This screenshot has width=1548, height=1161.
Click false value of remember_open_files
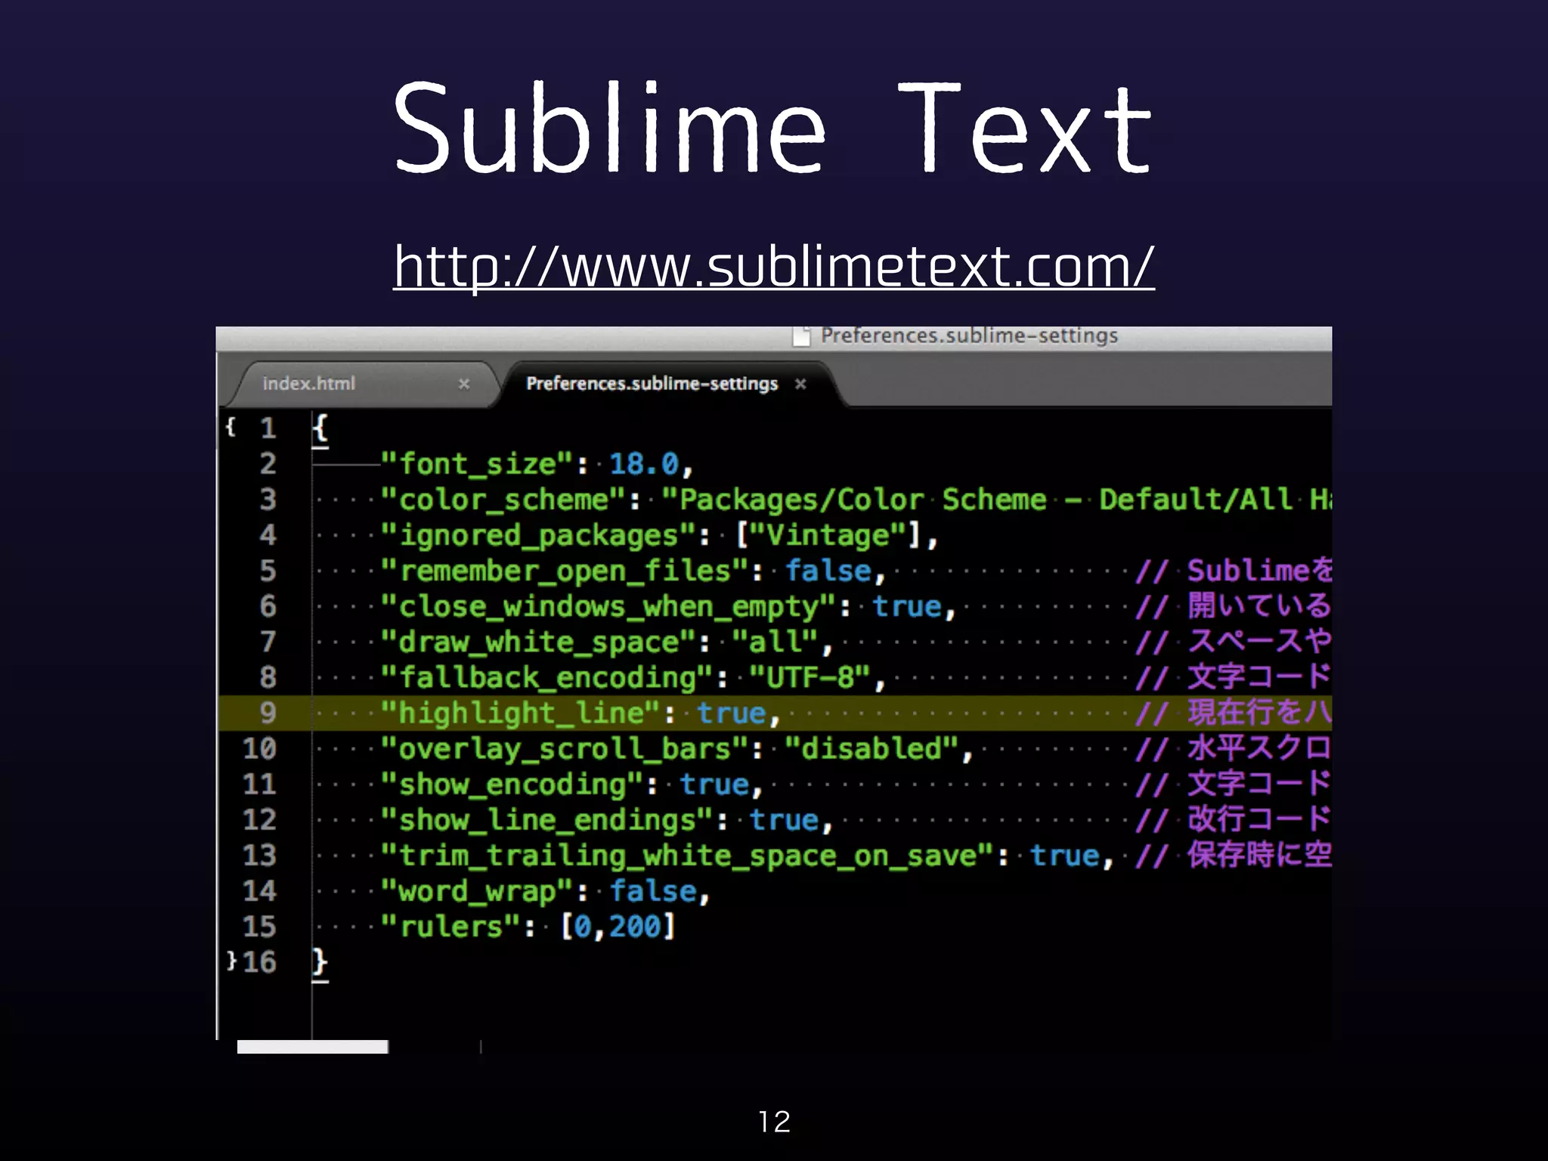pos(828,571)
